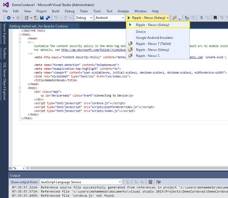Open the Debug configuration dropdown
The image size is (228, 198).
click(91, 18)
